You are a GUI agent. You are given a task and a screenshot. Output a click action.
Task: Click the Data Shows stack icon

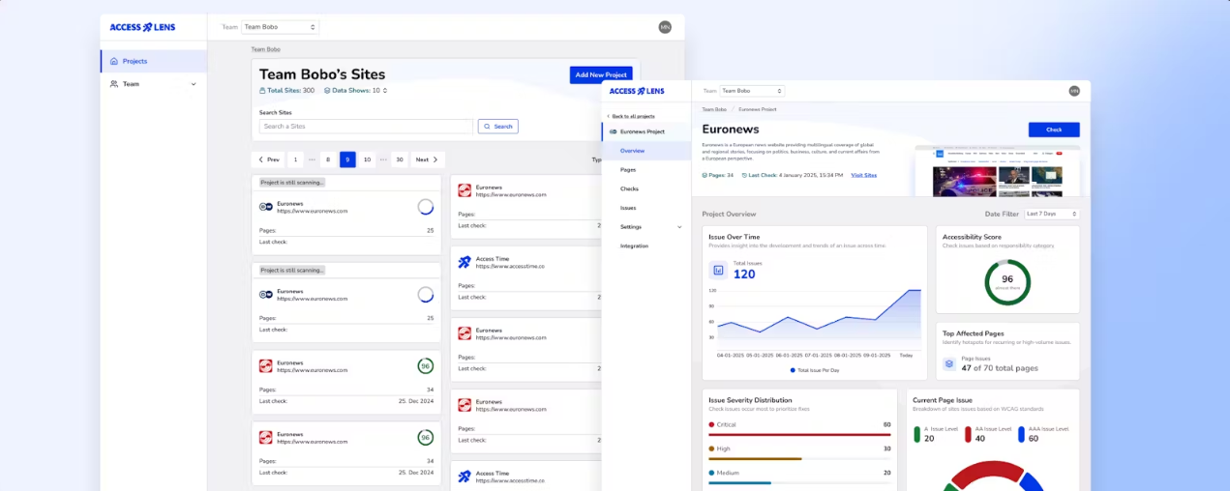[x=326, y=91]
